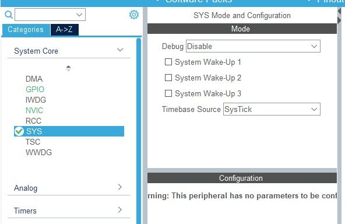Open the Debug dropdown
Viewport: 345px width, 224px height.
click(253, 46)
